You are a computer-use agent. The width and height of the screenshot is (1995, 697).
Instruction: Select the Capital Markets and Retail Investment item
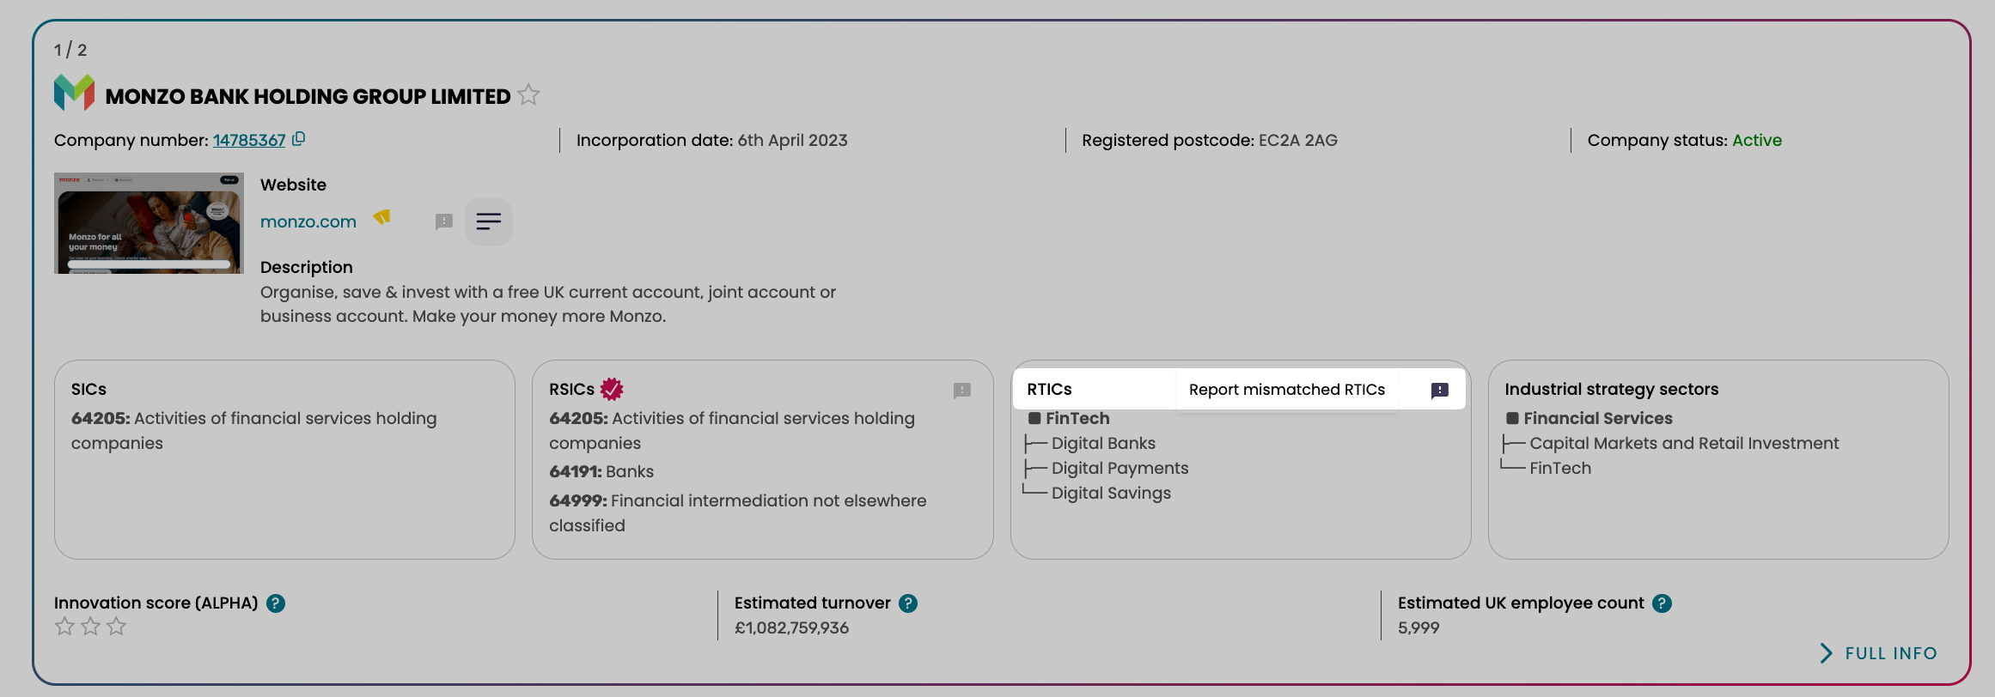[1684, 443]
